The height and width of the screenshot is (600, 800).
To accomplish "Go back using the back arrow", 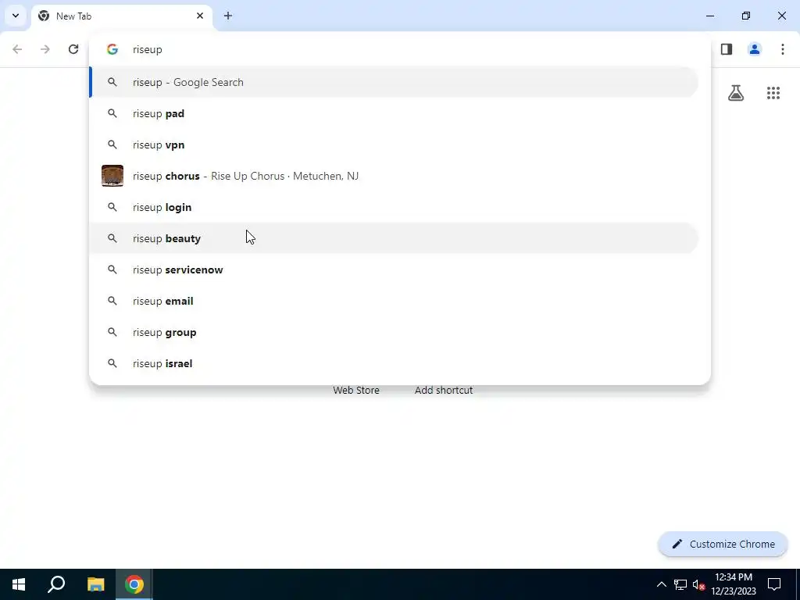I will [x=17, y=49].
